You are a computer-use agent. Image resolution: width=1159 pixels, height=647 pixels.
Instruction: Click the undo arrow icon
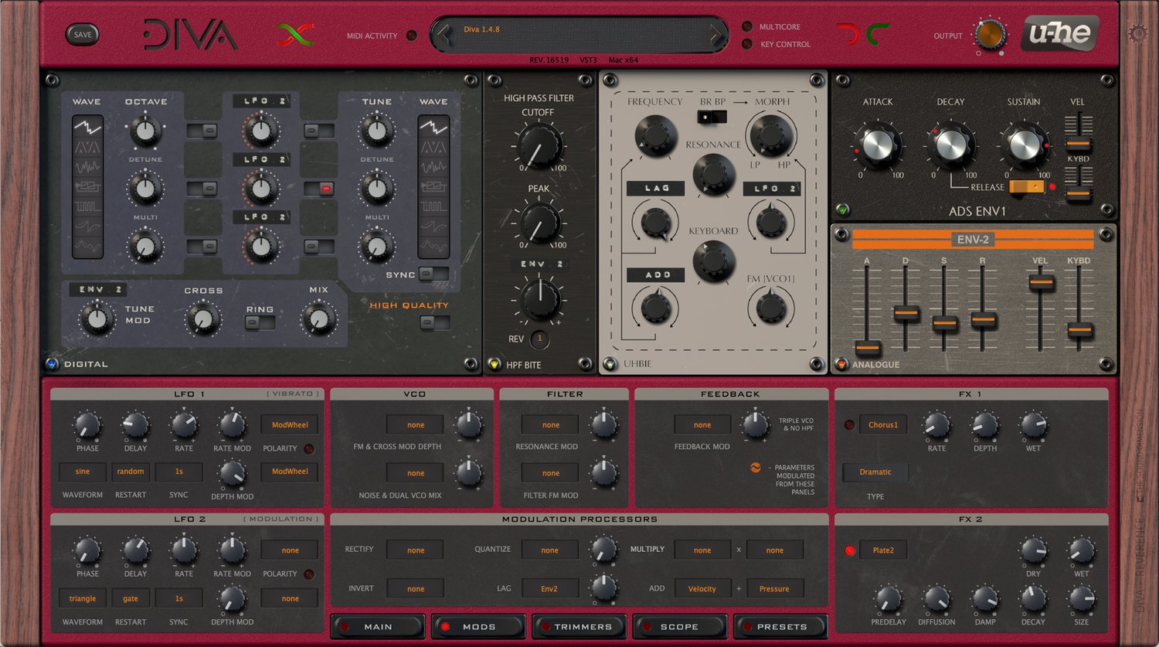849,34
